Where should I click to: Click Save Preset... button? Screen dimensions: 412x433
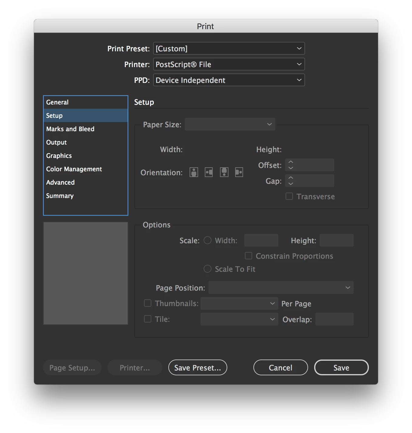point(198,367)
